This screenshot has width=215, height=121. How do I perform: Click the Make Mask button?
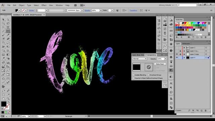click(x=160, y=64)
